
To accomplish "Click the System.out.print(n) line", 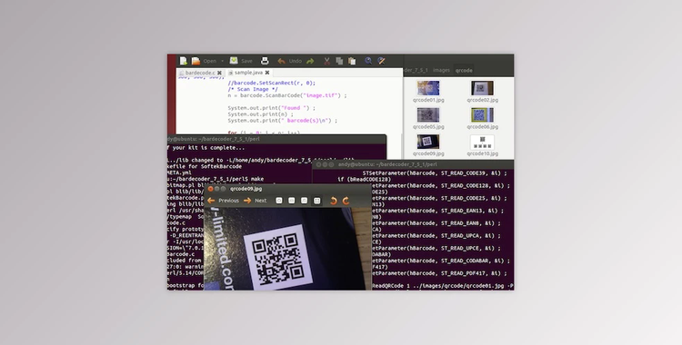I will point(261,113).
